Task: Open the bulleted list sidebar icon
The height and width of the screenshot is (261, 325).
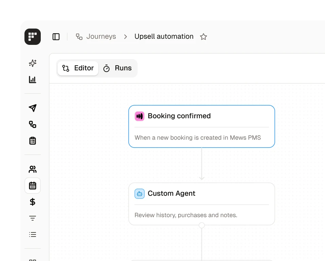Action: [x=33, y=234]
